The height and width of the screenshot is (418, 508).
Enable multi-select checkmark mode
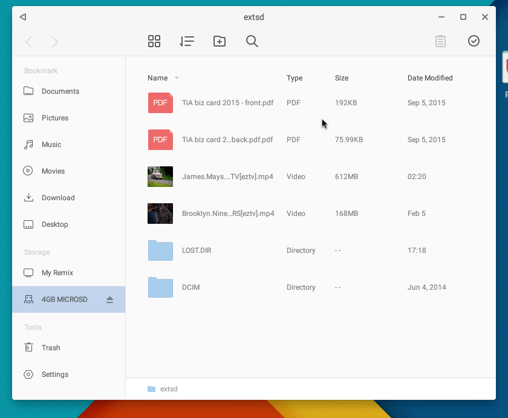474,41
